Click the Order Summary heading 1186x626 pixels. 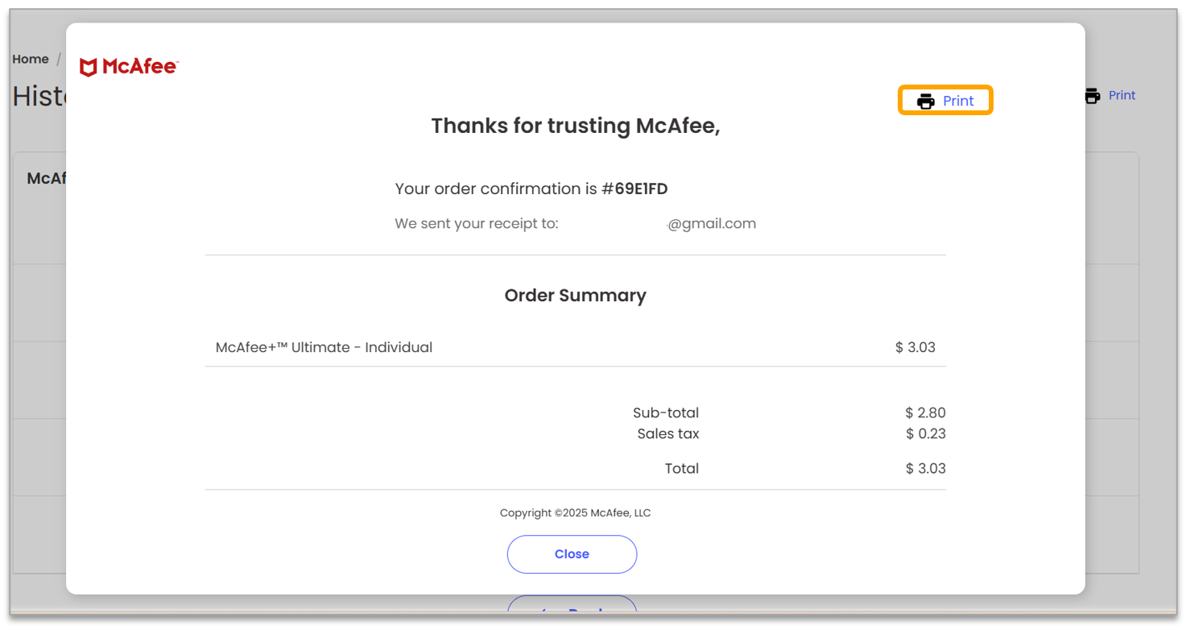(575, 296)
